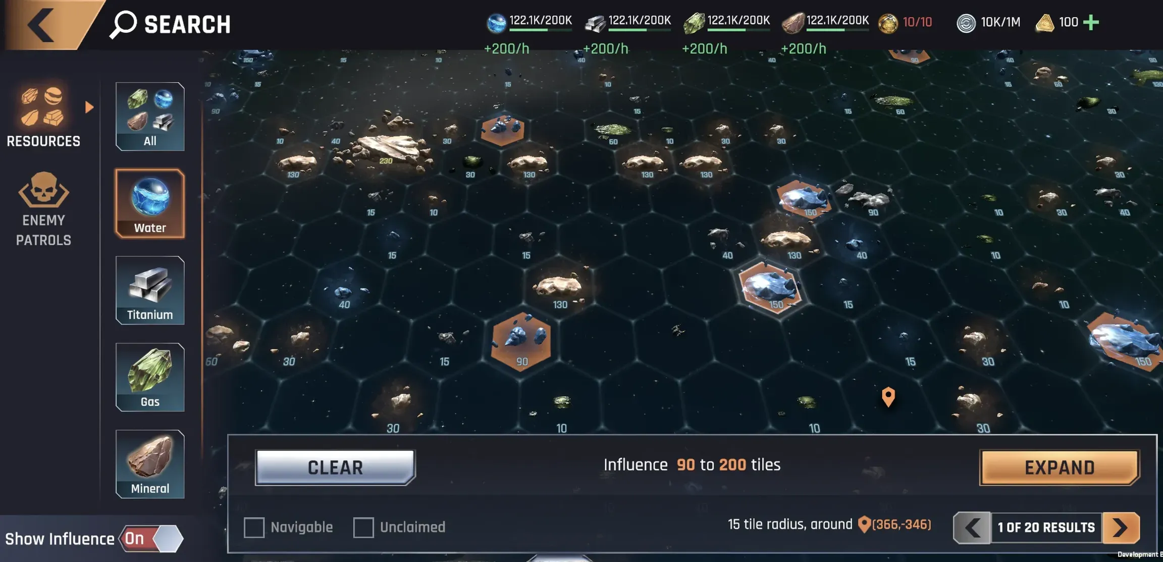Click the CLEAR button
The height and width of the screenshot is (562, 1163).
(335, 467)
